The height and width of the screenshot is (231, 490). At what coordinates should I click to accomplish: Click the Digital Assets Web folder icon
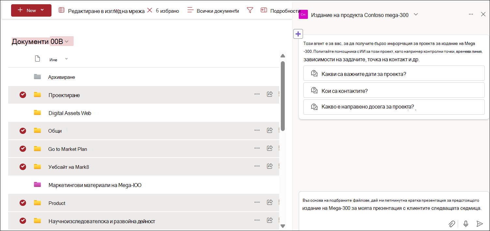tap(37, 113)
